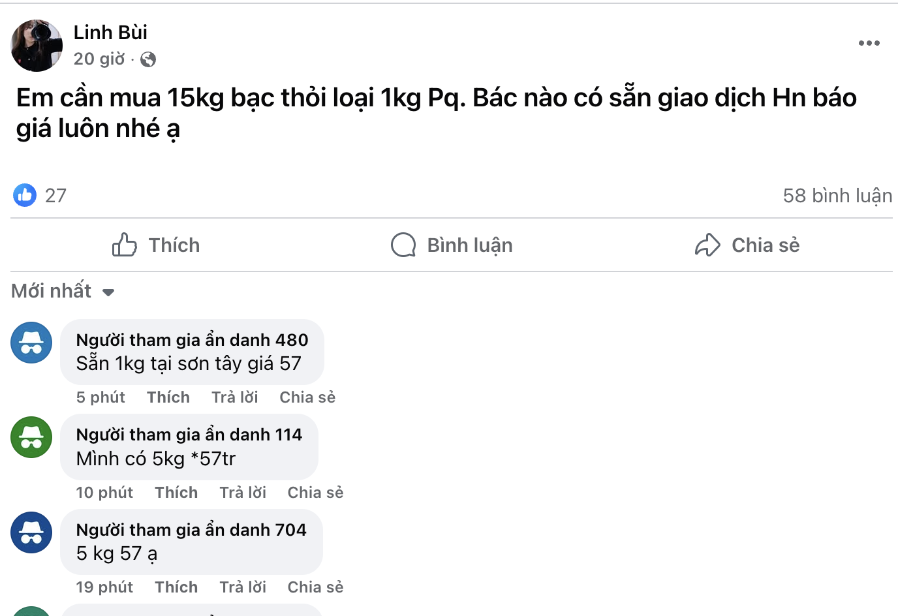Click the 20 giờ post timestamp
This screenshot has height=616, width=898.
99,59
